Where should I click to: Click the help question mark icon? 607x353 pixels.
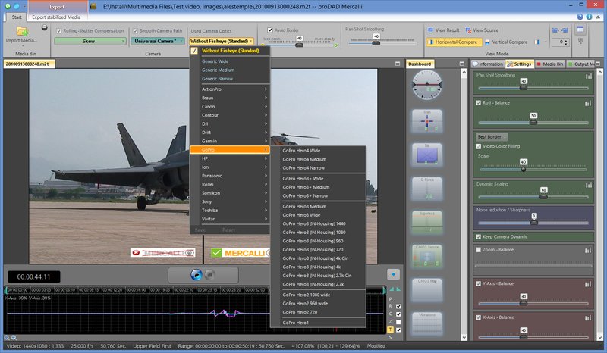tap(580, 17)
